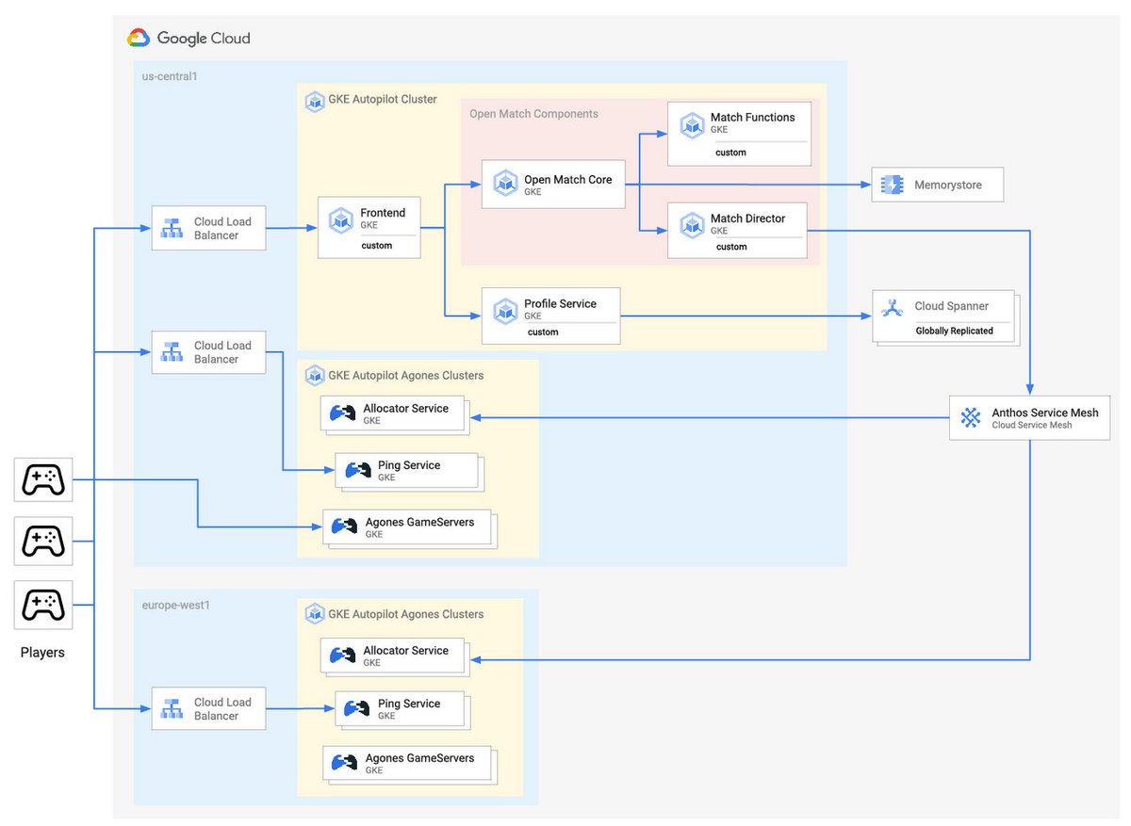The image size is (1131, 826).
Task: Click the Frontend label text
Action: 383,214
